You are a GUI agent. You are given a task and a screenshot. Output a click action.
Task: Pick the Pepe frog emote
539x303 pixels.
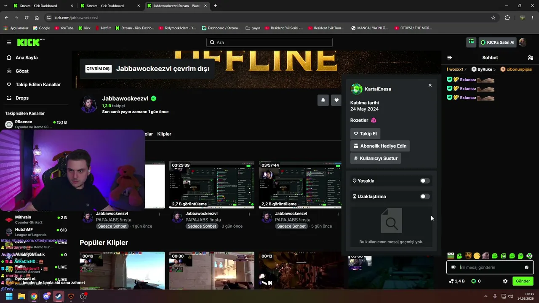click(x=451, y=256)
